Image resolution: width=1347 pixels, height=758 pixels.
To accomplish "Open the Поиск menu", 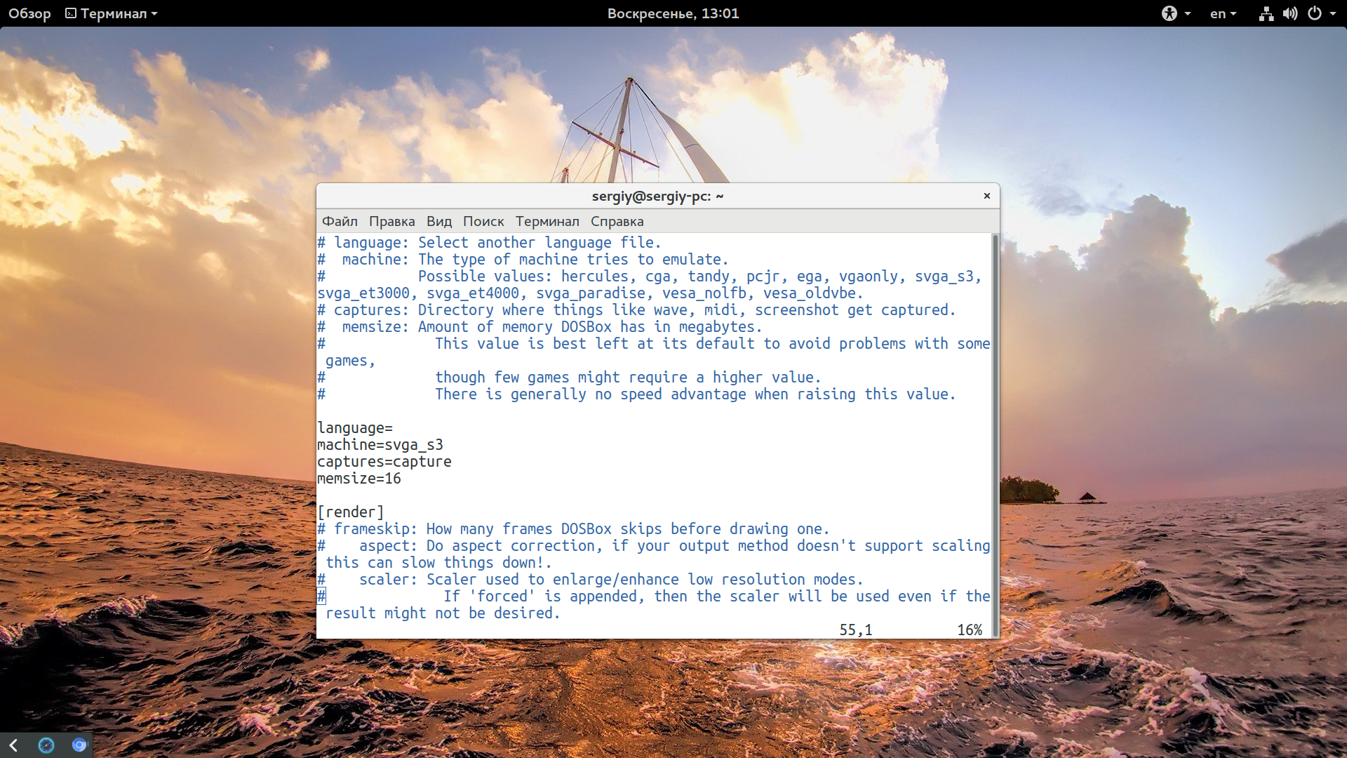I will pos(483,221).
